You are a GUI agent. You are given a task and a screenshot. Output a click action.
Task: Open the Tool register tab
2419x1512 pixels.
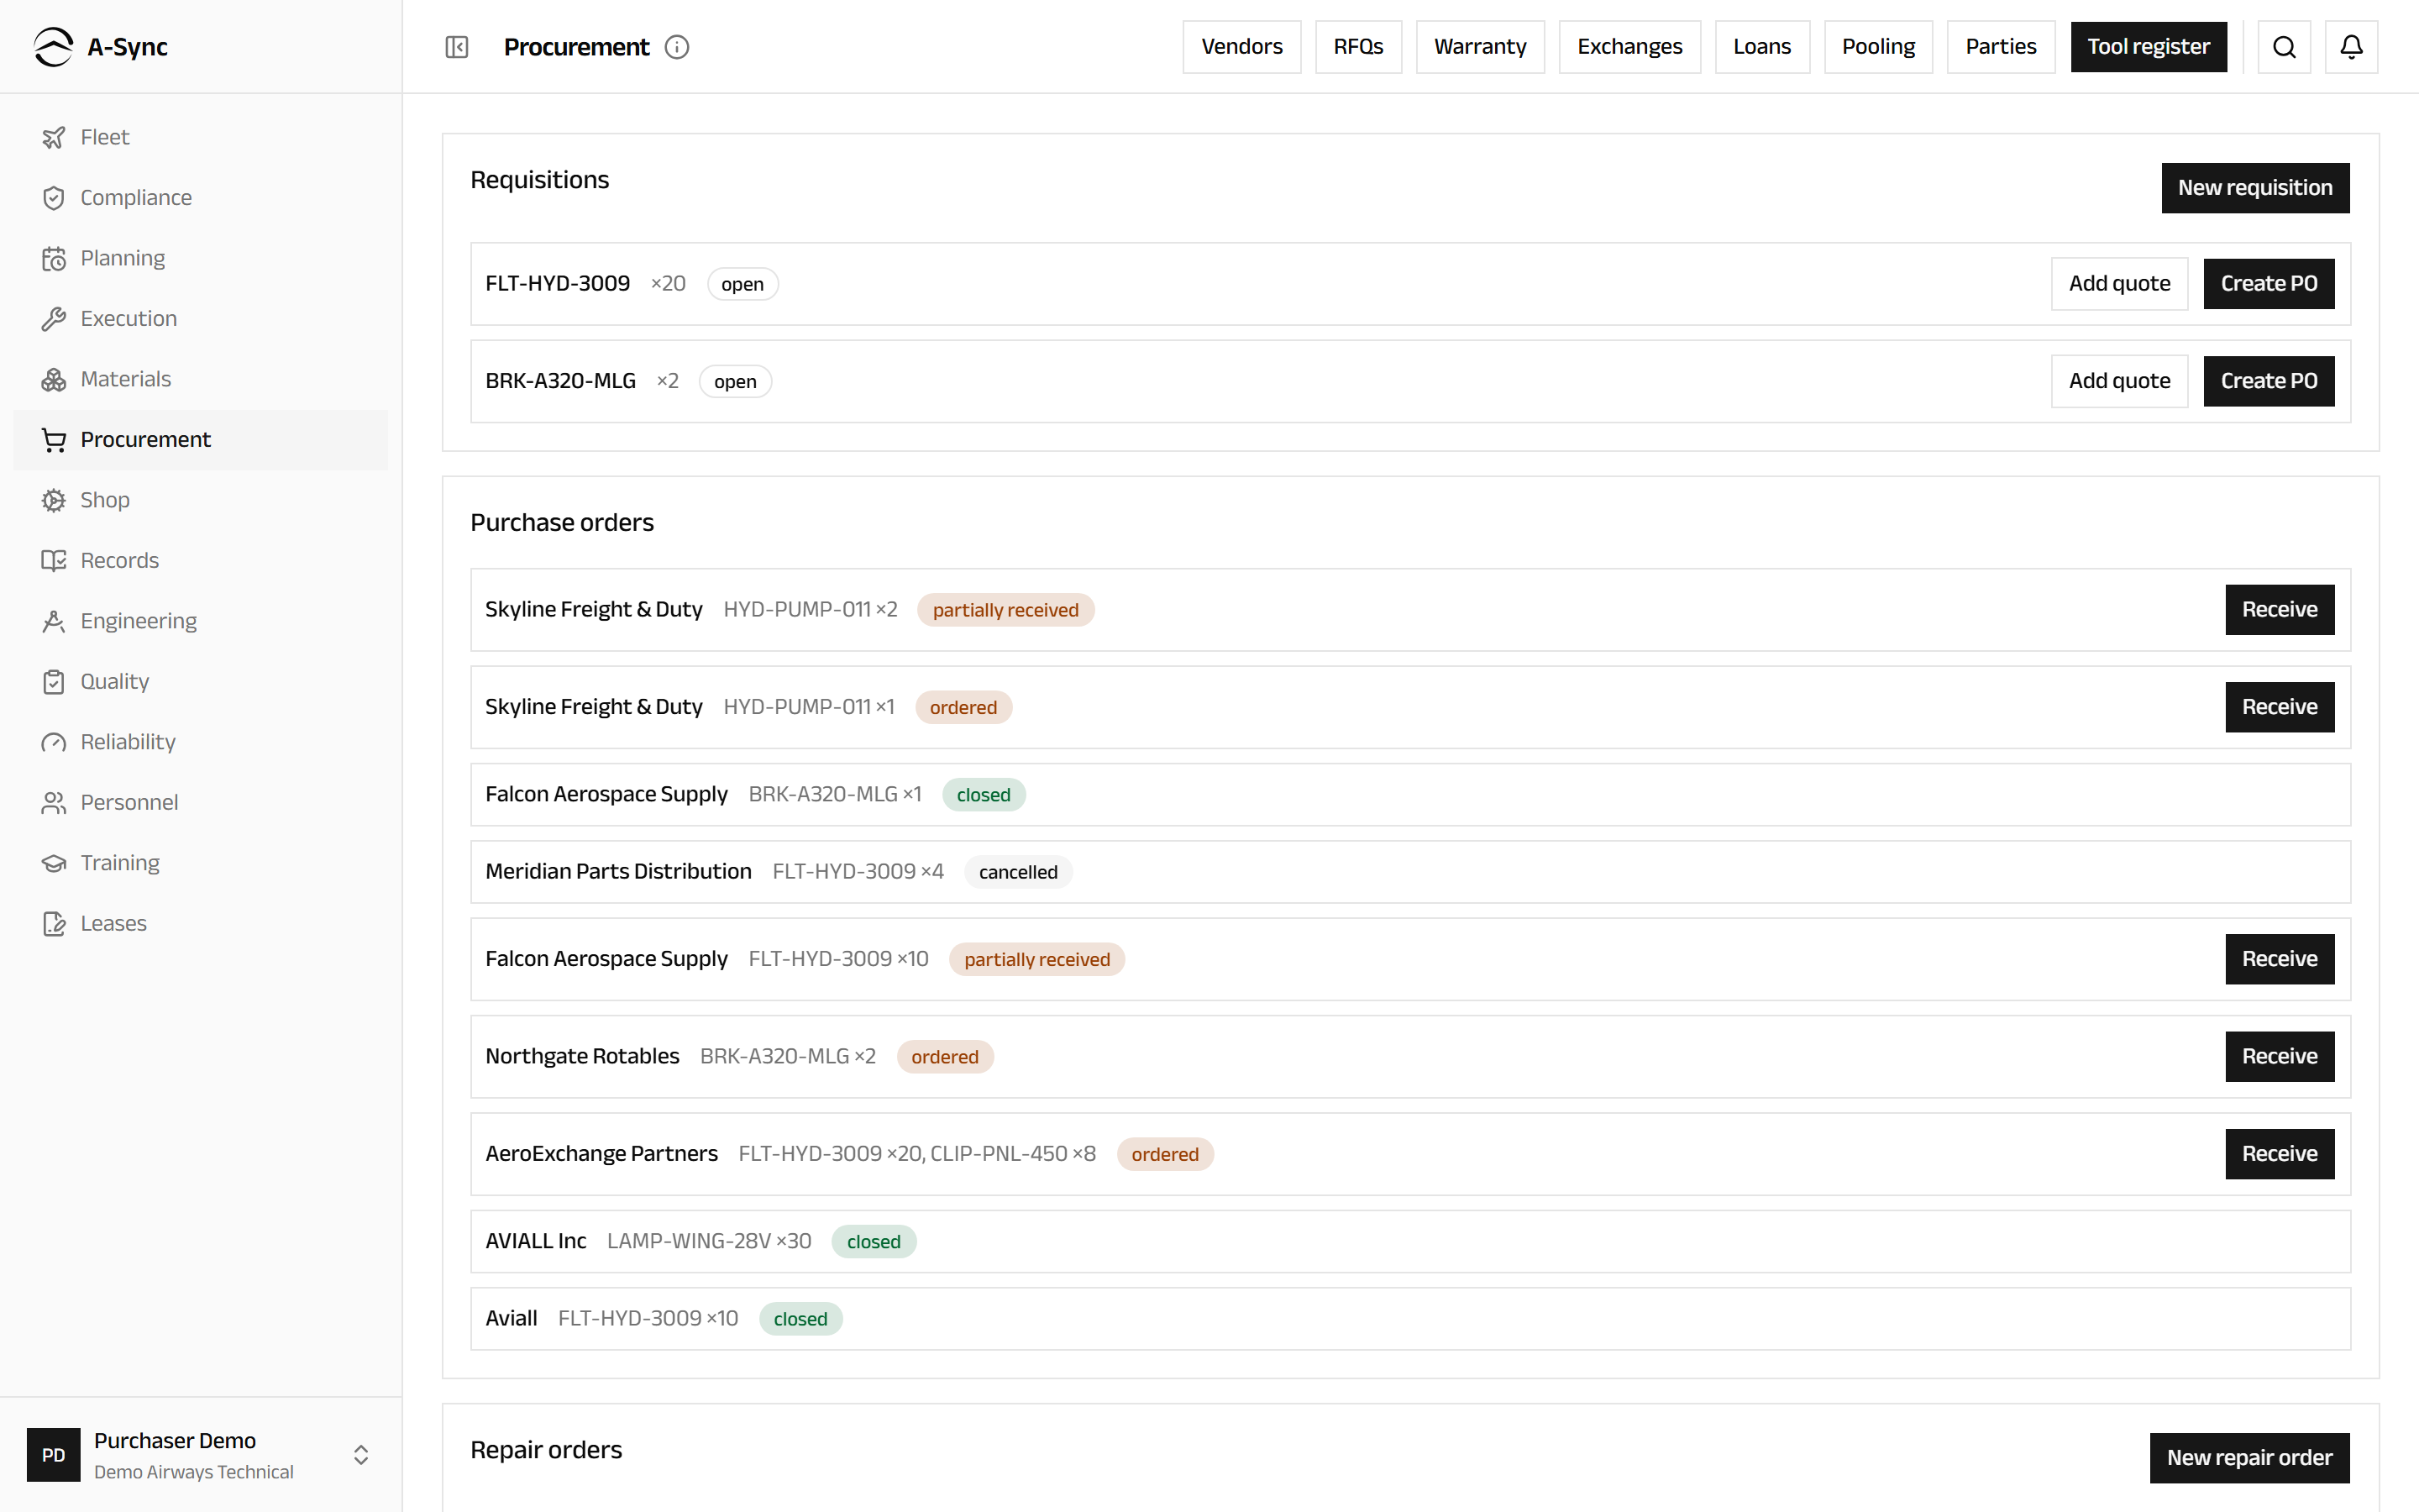[x=2148, y=47]
